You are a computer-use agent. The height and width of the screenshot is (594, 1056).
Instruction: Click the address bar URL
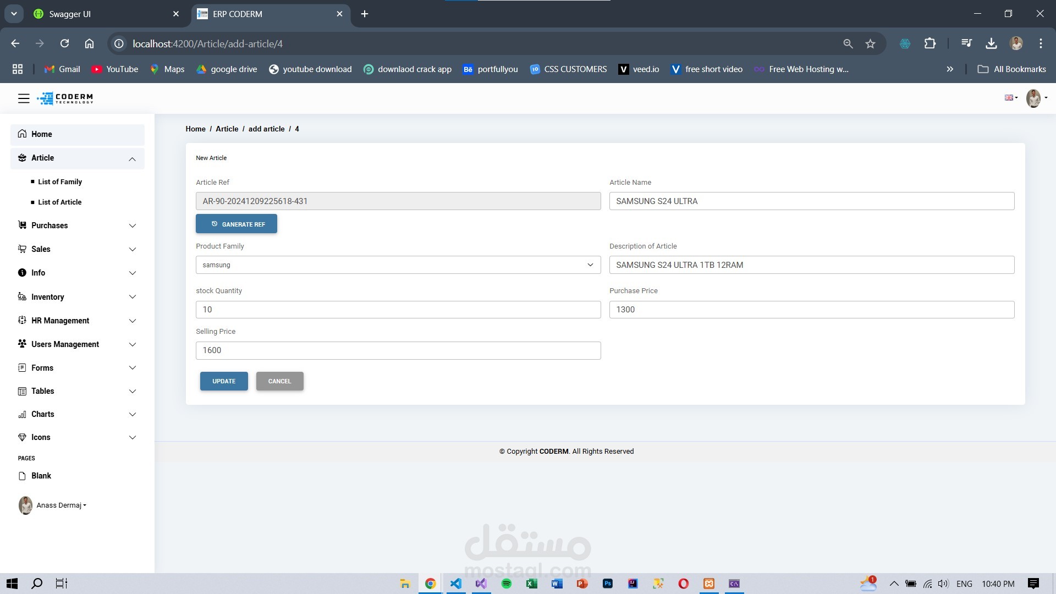(208, 44)
